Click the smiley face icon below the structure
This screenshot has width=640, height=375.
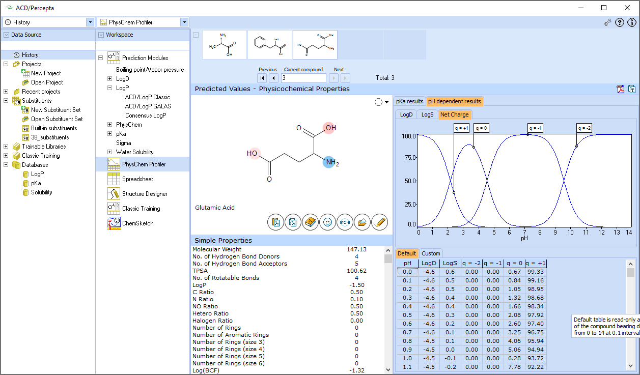(327, 222)
